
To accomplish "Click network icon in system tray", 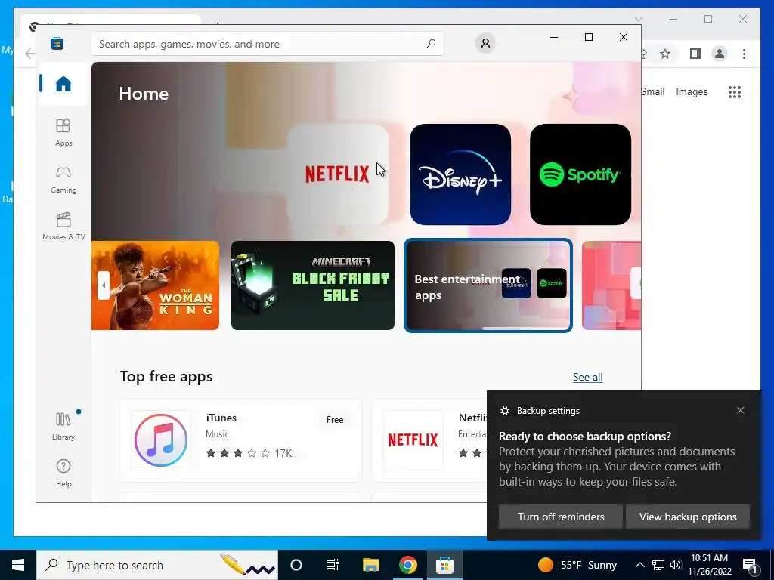I will [x=658, y=565].
